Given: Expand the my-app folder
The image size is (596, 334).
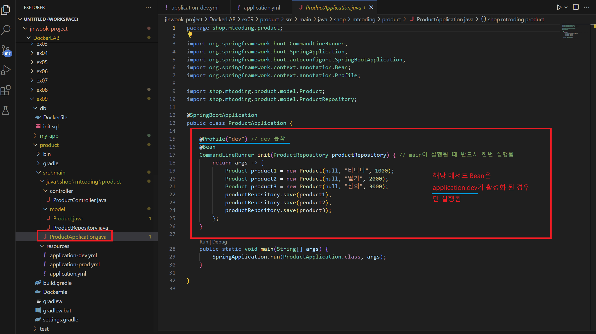Looking at the screenshot, I should click(x=35, y=136).
